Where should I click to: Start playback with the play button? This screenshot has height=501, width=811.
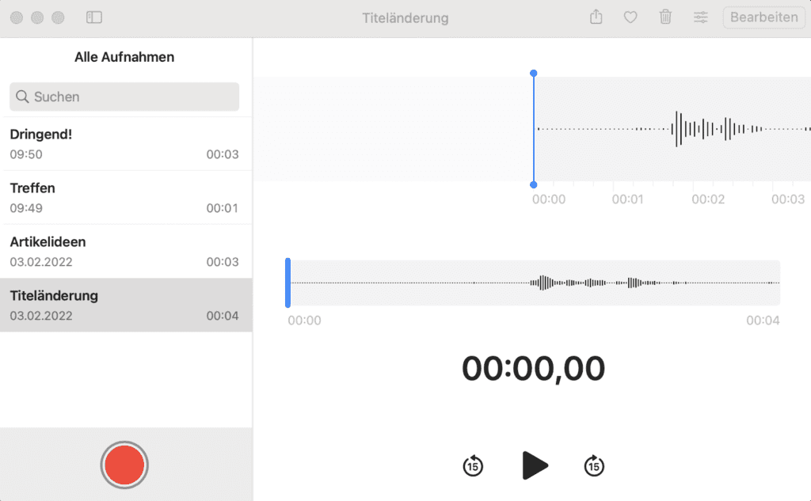click(x=535, y=465)
